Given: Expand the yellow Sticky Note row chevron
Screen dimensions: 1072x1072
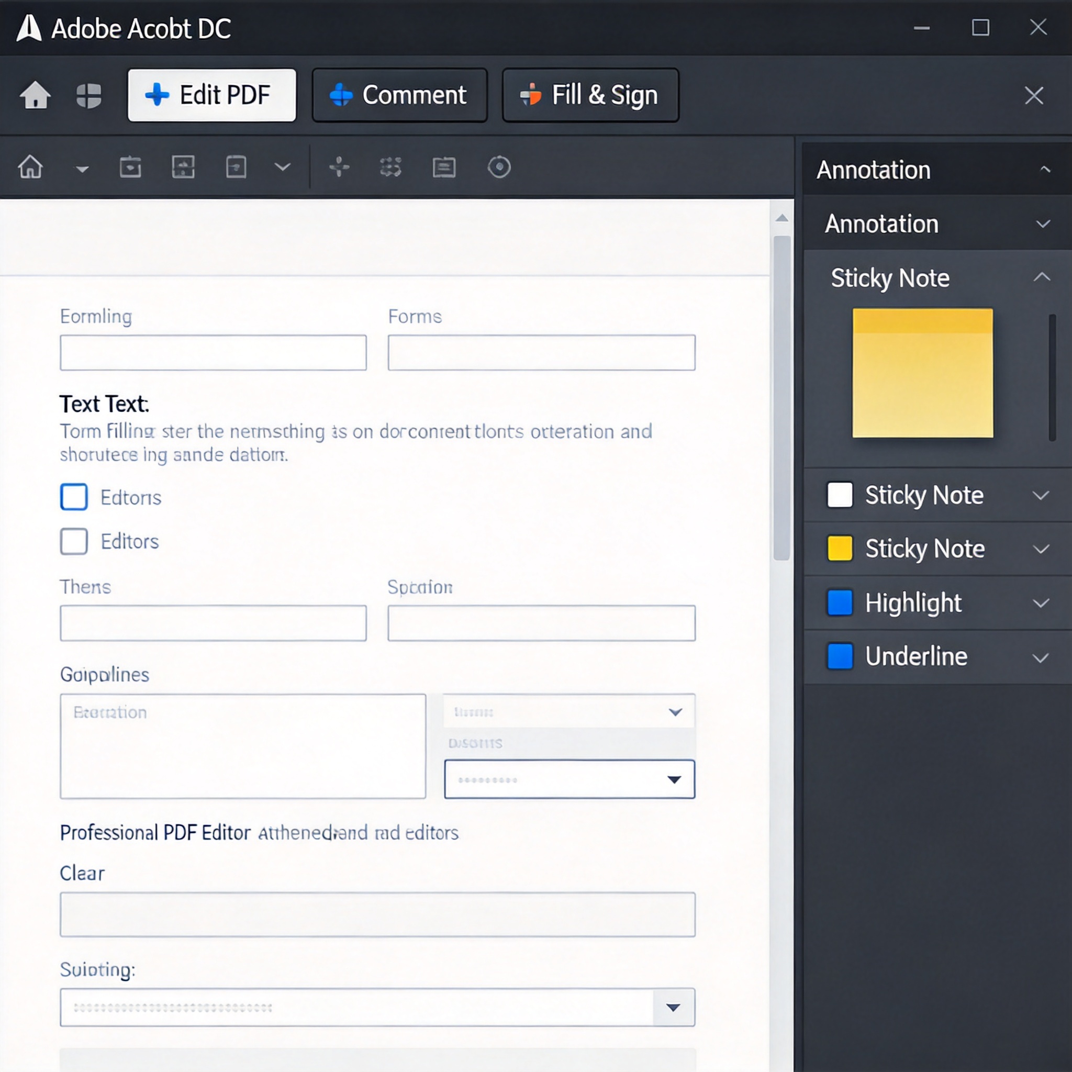Looking at the screenshot, I should [x=1041, y=549].
